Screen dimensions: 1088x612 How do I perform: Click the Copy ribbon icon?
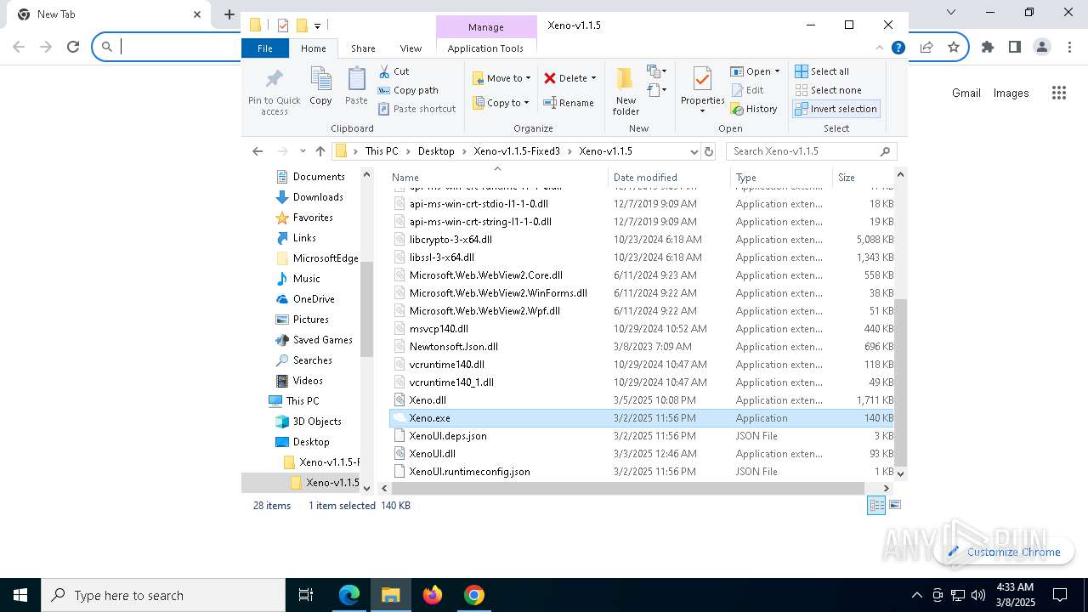(320, 86)
